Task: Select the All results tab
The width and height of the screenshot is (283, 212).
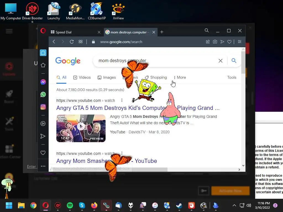Action: coord(61,78)
